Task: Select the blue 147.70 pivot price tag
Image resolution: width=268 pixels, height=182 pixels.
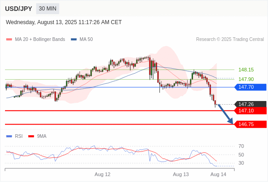Action: [250, 87]
